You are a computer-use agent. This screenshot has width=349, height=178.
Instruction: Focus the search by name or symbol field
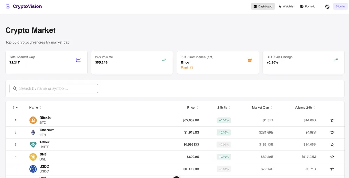54,88
